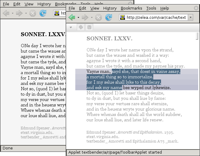Screen dimensions: 200x156
Task: Expand the URL bar dropdown in front window
Action: coord(190,17)
